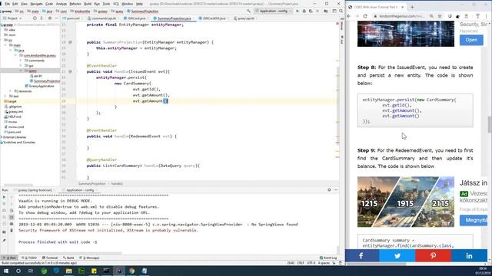Open the Project view dropdown
Image resolution: width=492 pixels, height=276 pixels.
[12, 18]
